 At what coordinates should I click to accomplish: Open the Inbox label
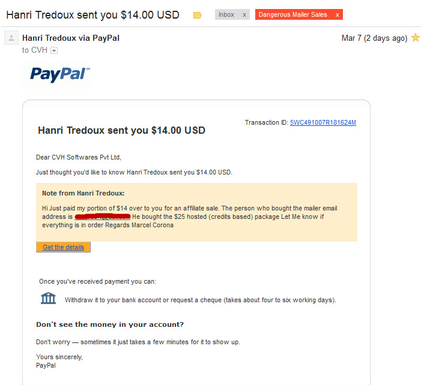pos(226,15)
